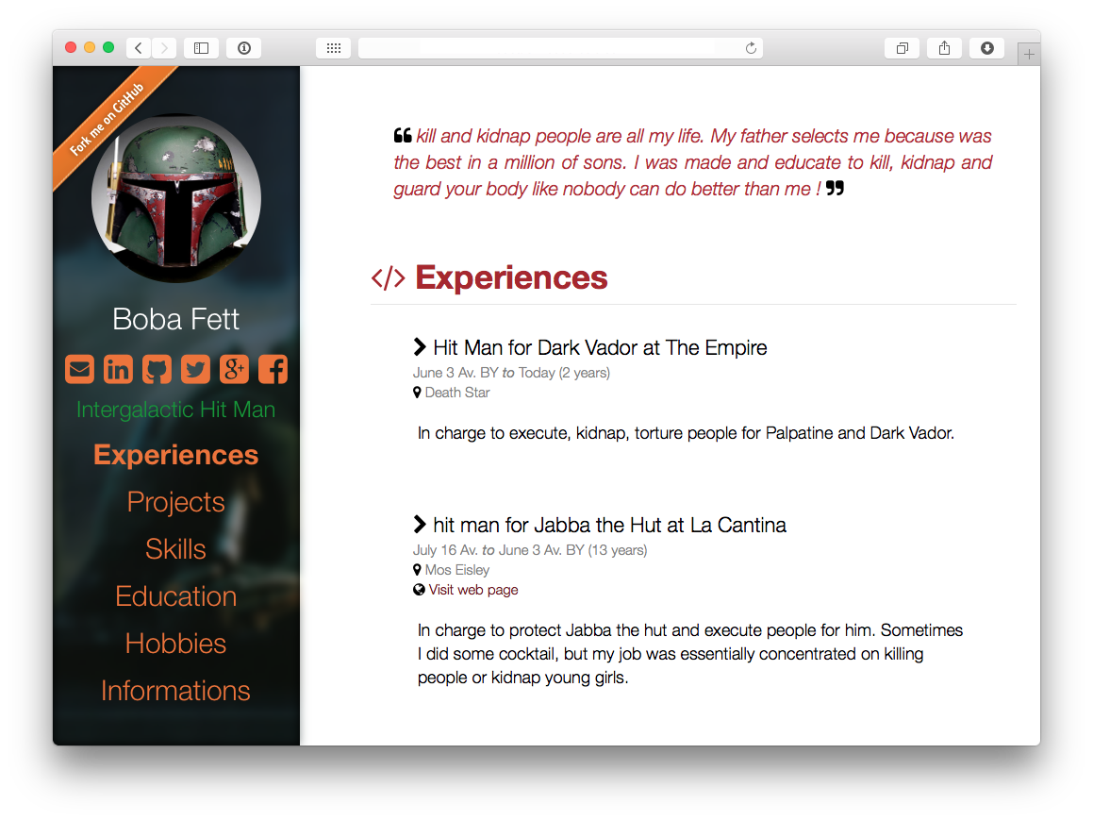Click the Share toolbar icon

[x=945, y=47]
